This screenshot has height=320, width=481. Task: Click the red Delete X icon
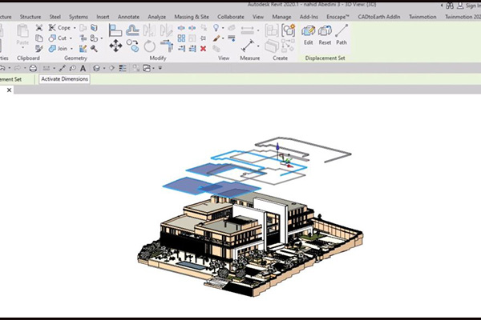point(203,48)
